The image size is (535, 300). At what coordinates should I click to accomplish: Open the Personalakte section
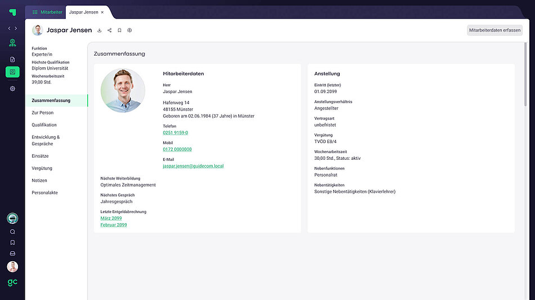click(44, 193)
